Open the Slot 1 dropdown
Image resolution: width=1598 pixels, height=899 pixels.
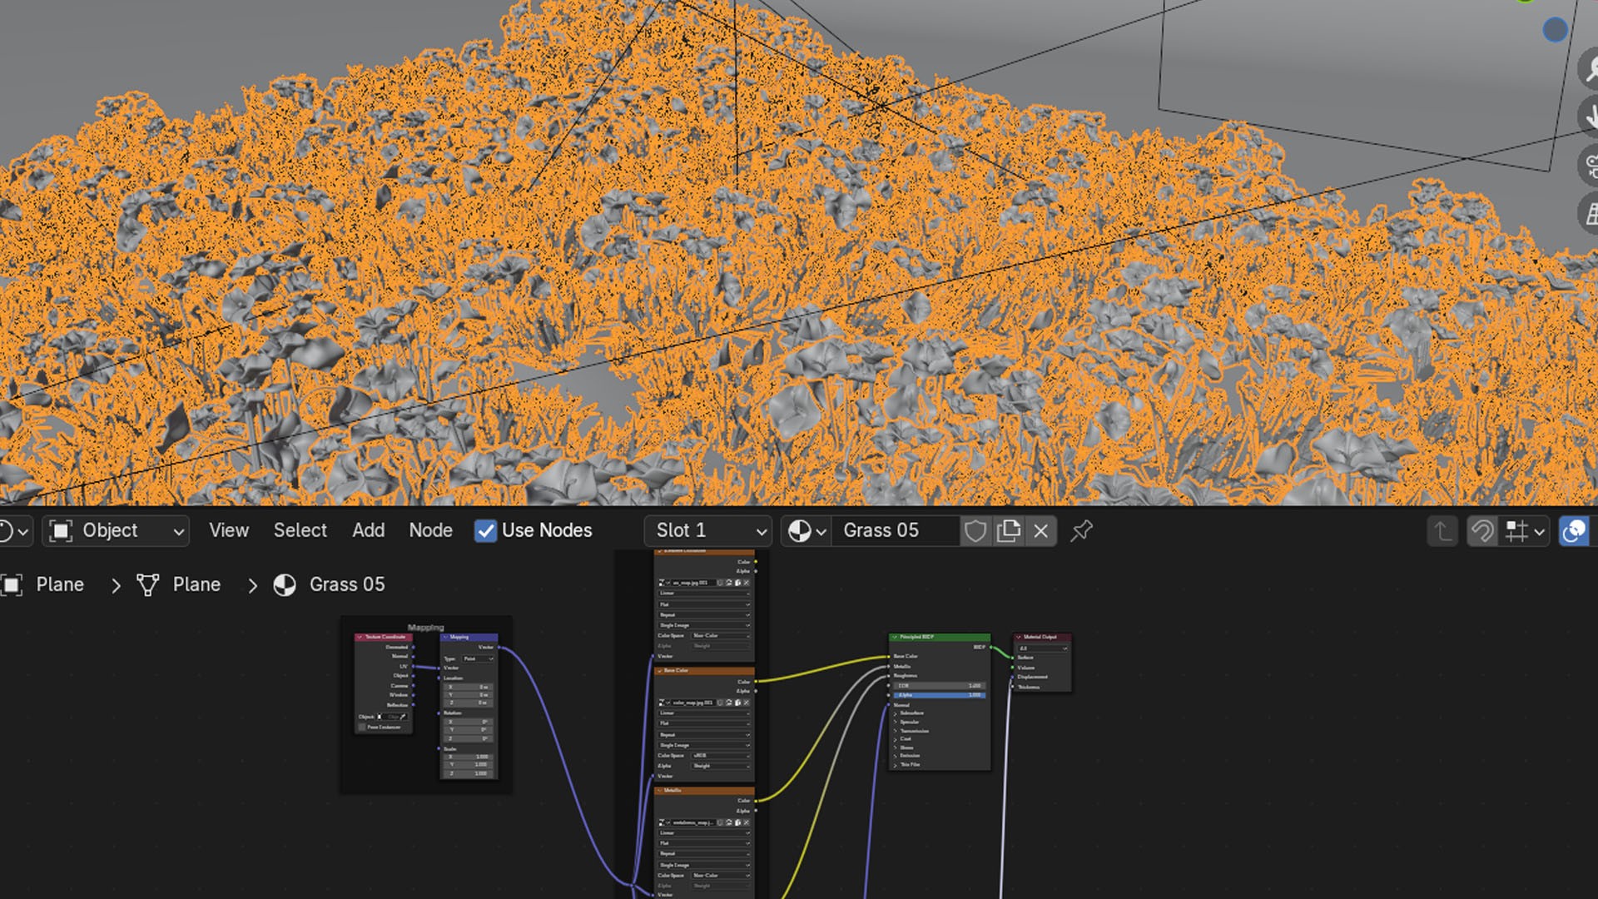click(x=708, y=531)
